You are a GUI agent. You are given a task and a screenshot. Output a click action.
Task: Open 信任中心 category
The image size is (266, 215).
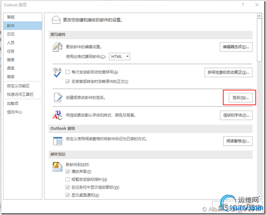pos(23,112)
